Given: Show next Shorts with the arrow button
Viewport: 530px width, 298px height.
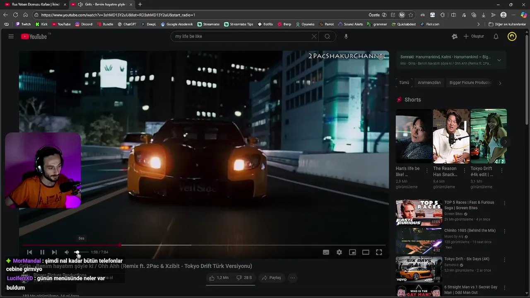Looking at the screenshot, I should coord(505,142).
